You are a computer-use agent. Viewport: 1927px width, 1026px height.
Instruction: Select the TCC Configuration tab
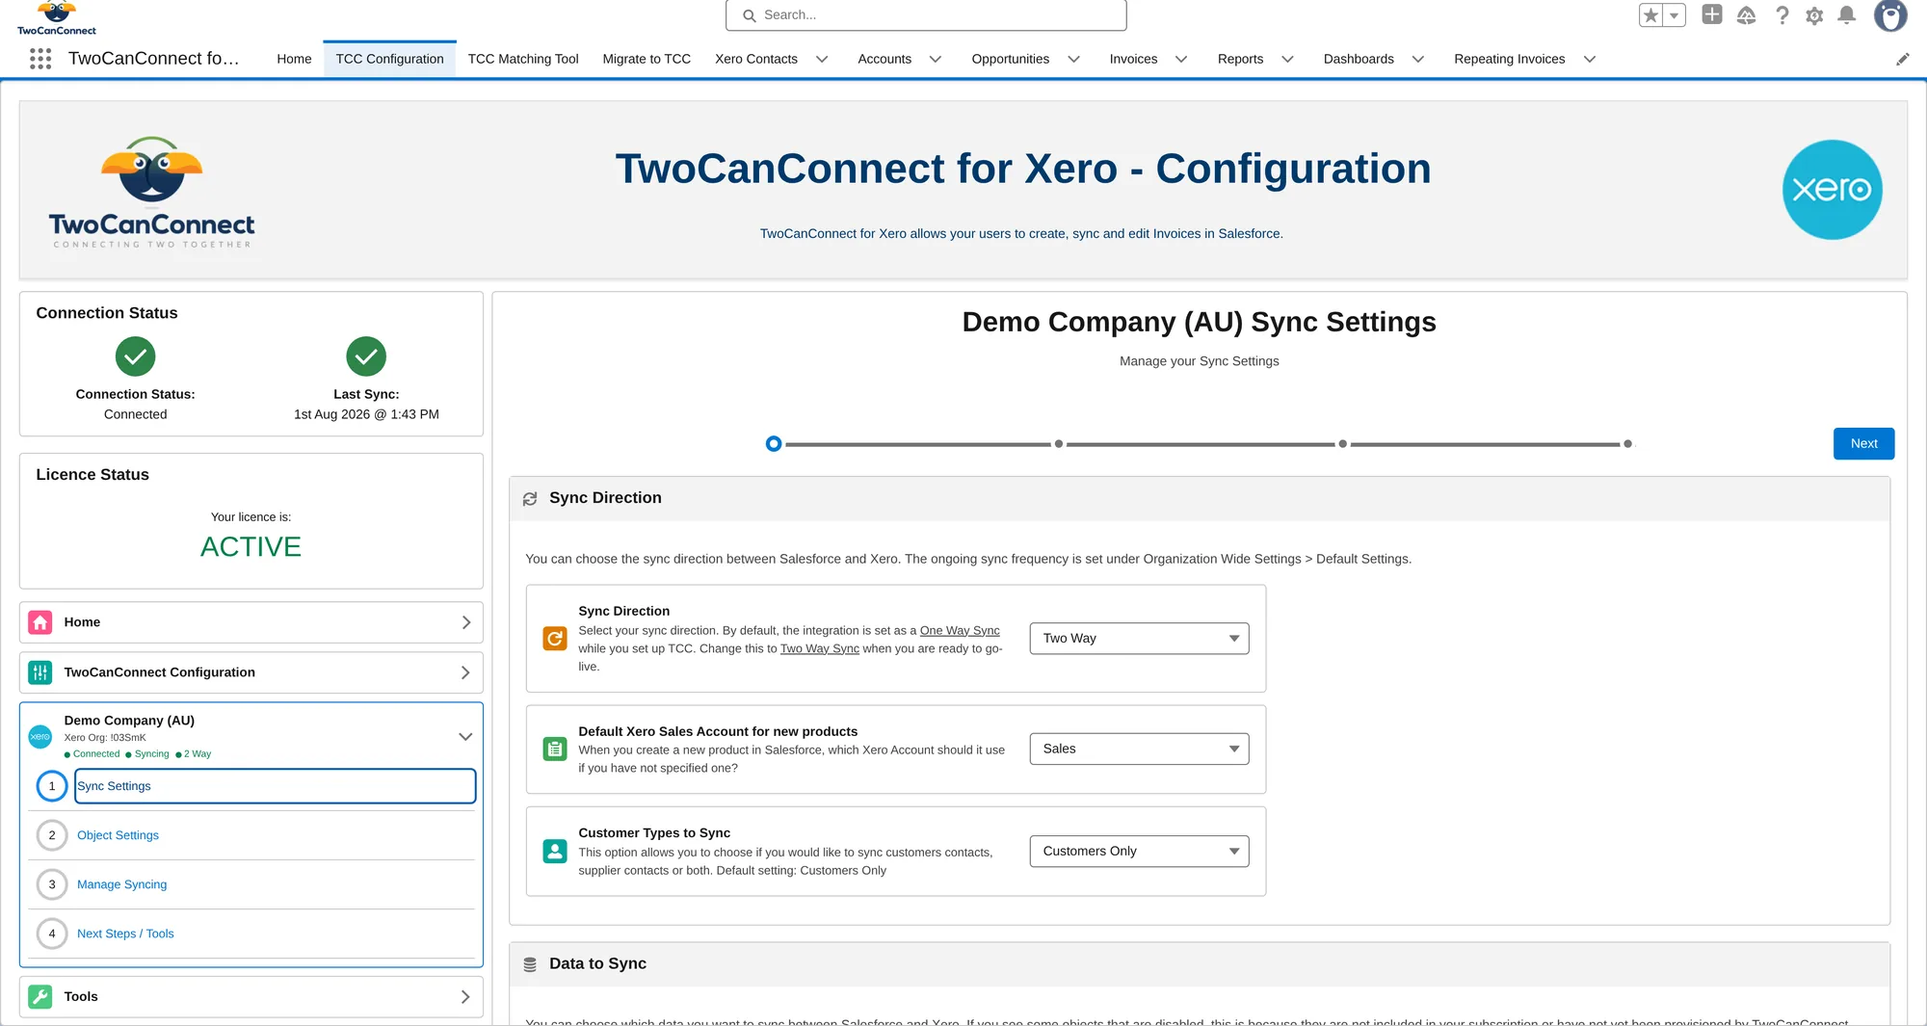(x=389, y=59)
